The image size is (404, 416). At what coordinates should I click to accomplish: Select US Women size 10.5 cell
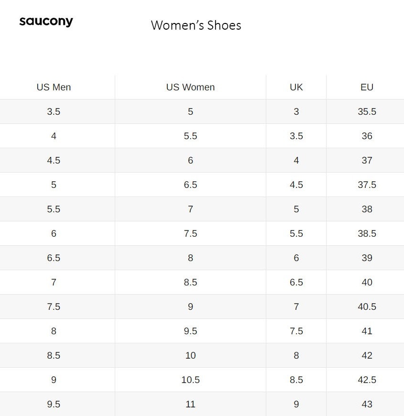click(x=190, y=380)
